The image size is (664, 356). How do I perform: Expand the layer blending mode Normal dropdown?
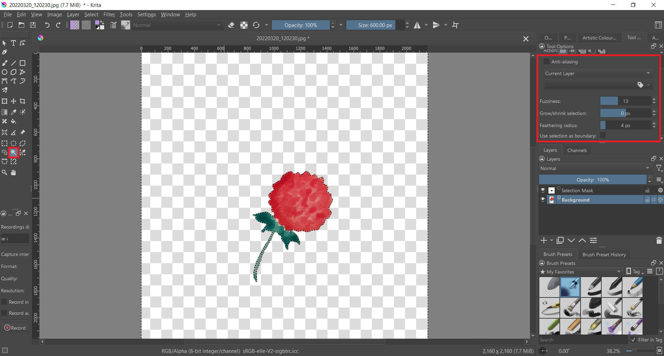point(595,168)
